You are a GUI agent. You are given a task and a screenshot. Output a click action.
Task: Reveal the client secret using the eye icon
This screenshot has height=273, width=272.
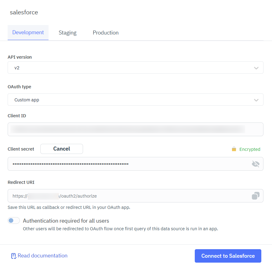coord(256,164)
